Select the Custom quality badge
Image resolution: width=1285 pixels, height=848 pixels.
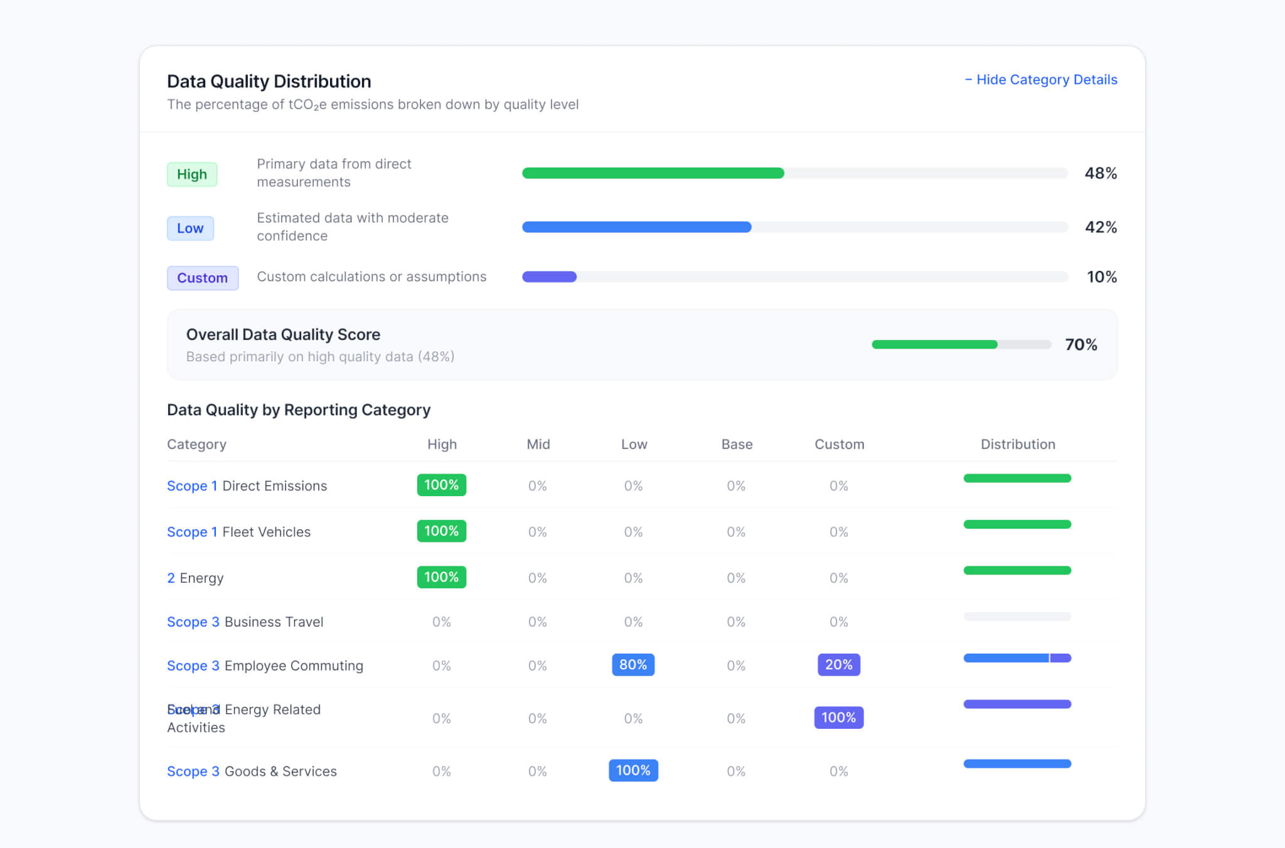coord(203,278)
